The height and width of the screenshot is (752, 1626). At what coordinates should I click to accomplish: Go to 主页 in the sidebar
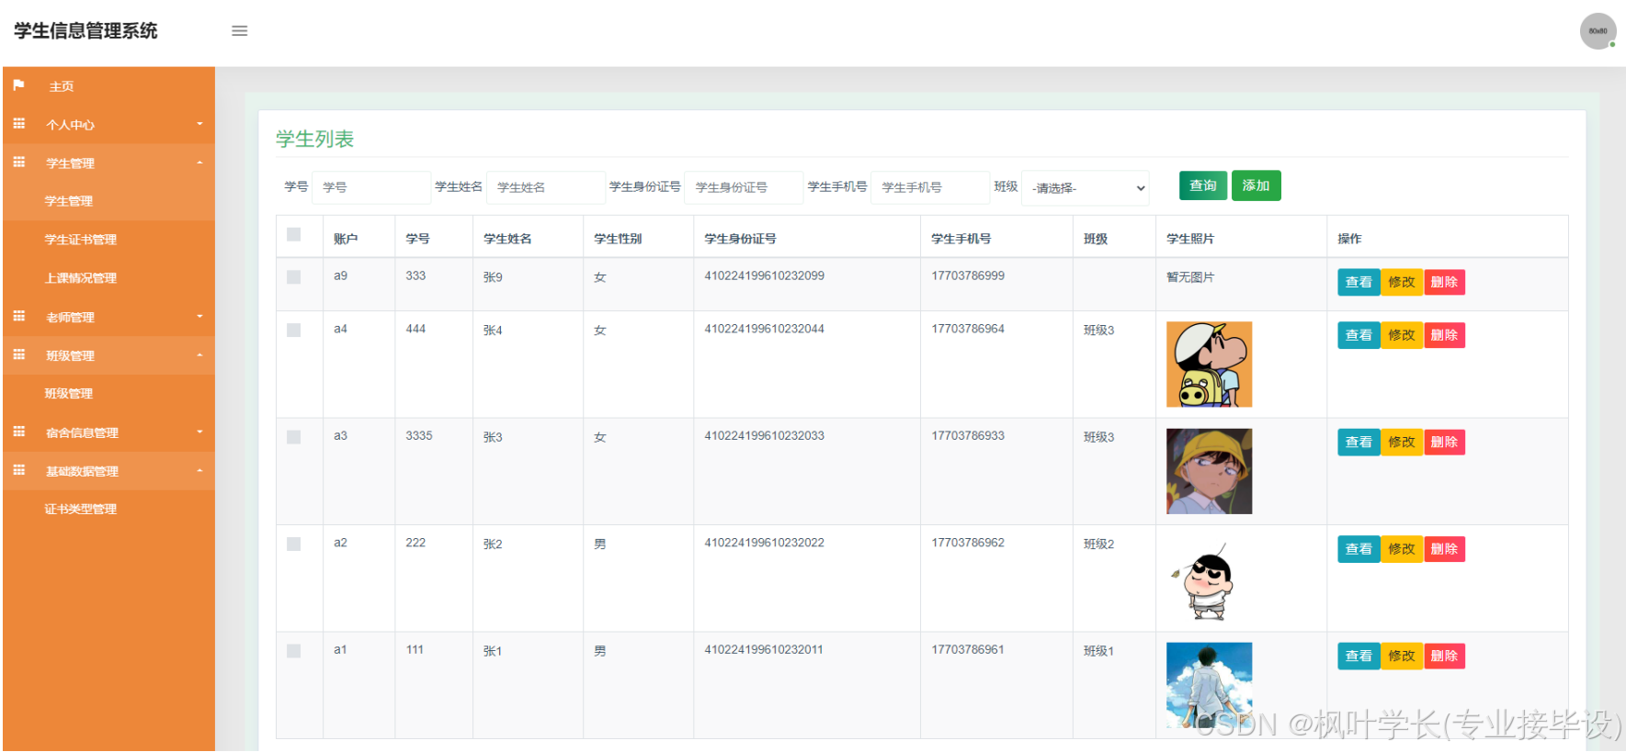point(62,86)
